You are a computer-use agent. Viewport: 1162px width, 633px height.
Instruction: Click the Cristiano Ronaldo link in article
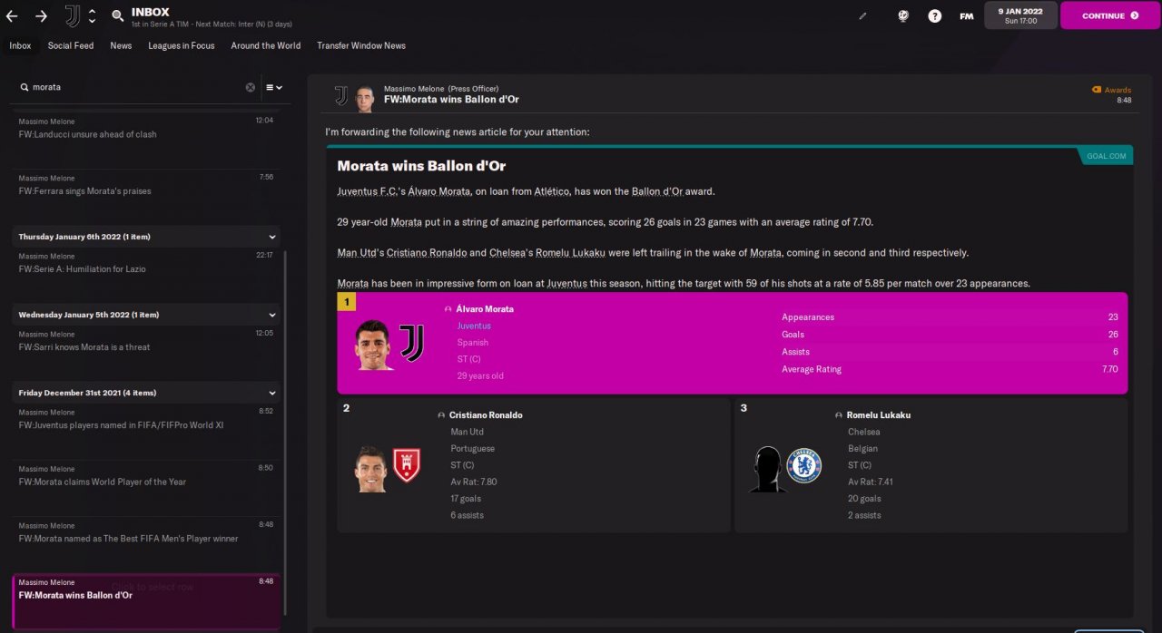point(425,253)
